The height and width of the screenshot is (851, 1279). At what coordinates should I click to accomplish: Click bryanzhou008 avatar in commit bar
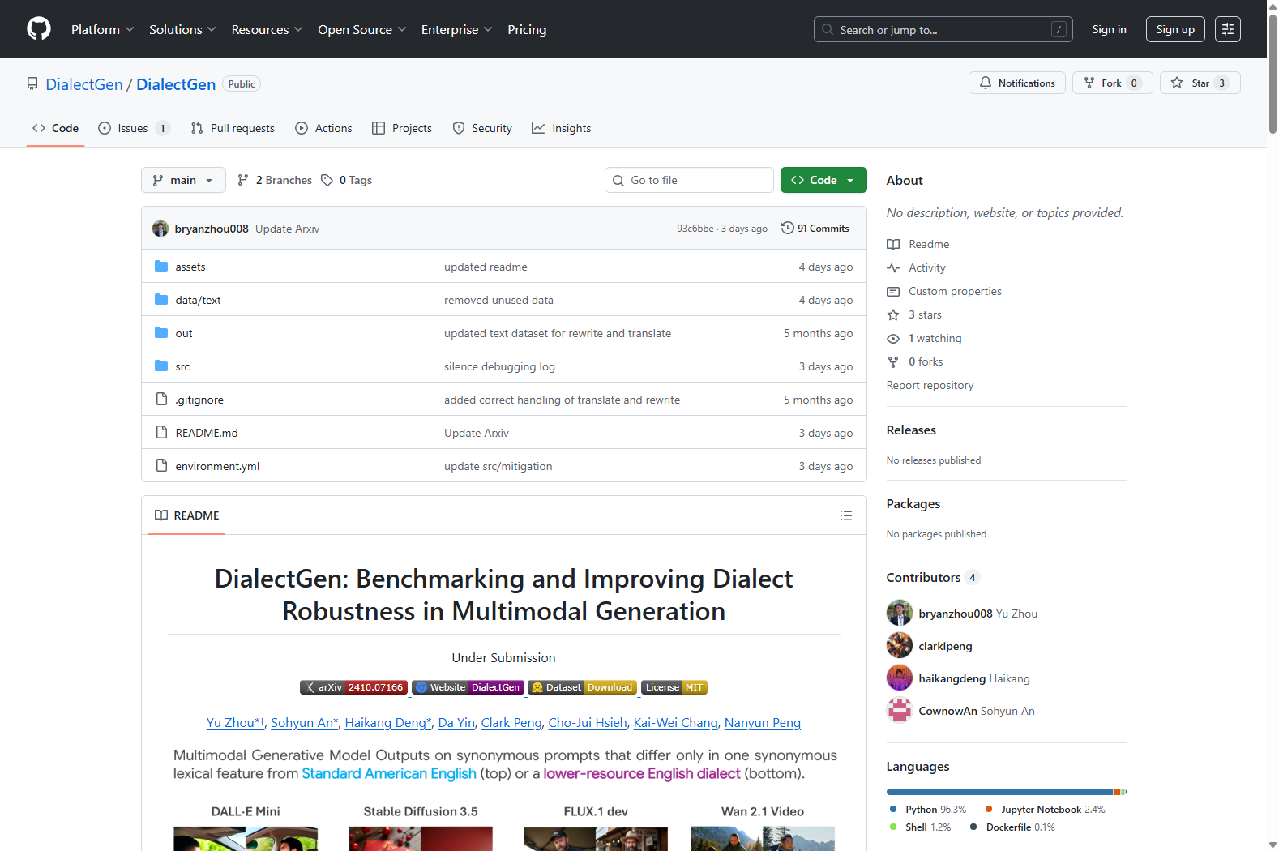pos(160,229)
